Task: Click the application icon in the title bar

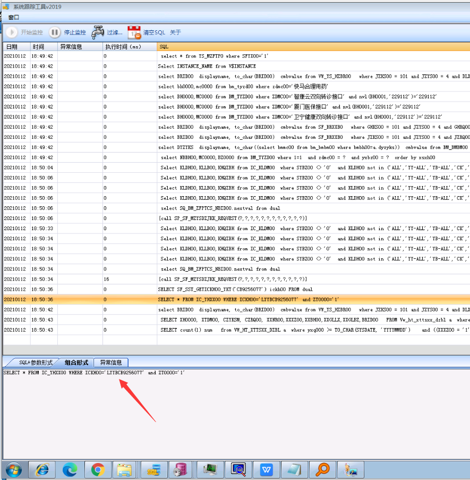Action: pyautogui.click(x=6, y=7)
